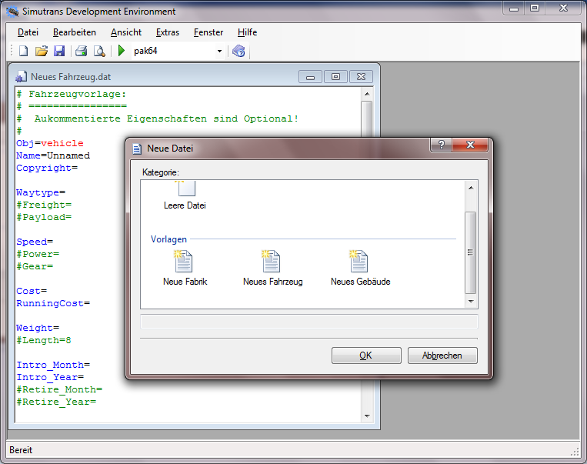Maximize the Neues Fahrzeug.dat document window
This screenshot has width=587, height=464.
pos(335,76)
